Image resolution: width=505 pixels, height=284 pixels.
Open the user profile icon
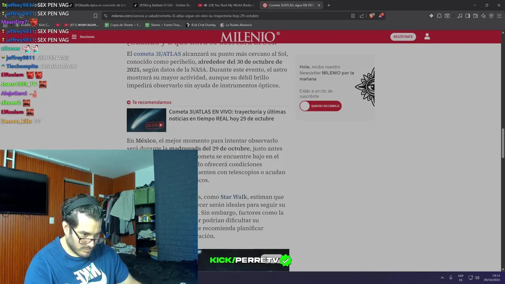[427, 37]
